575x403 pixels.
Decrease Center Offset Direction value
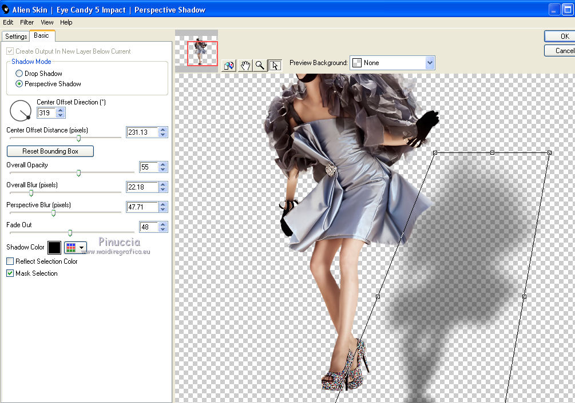pyautogui.click(x=61, y=115)
